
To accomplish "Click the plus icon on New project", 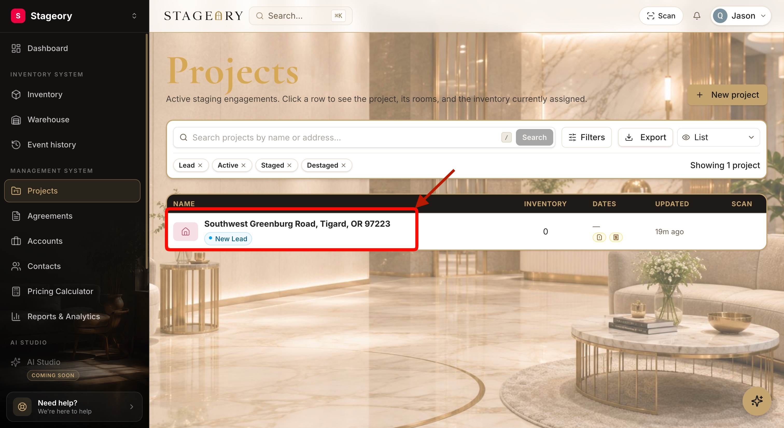I will click(x=700, y=95).
